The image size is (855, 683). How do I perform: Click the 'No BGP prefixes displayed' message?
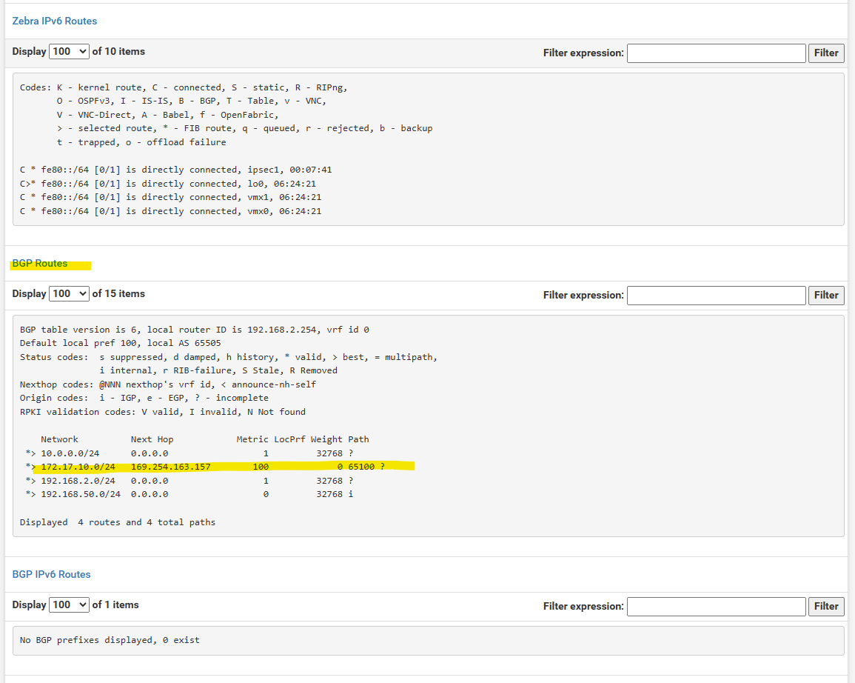point(110,639)
